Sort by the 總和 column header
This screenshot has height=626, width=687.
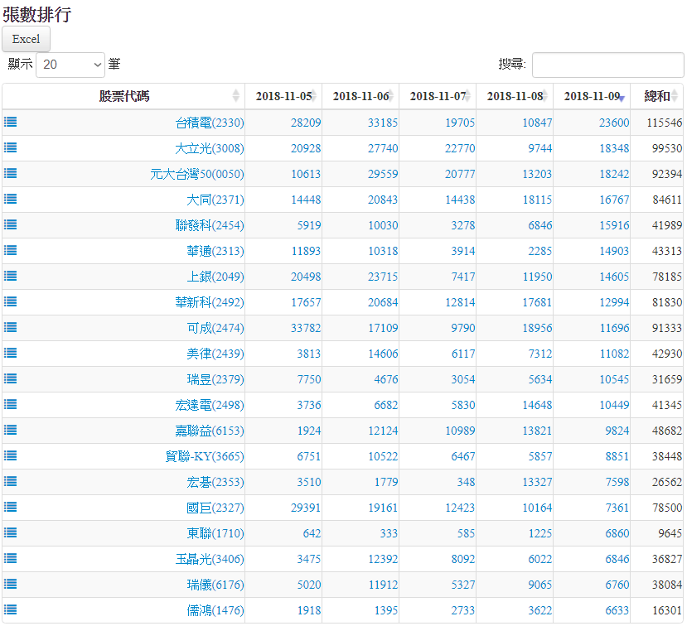(656, 96)
